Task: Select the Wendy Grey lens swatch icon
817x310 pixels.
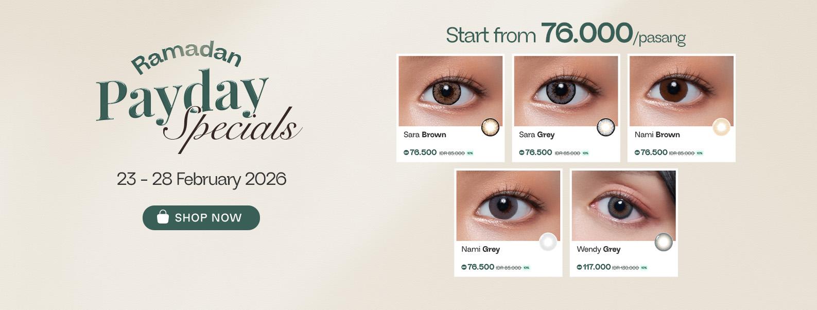Action: click(664, 242)
